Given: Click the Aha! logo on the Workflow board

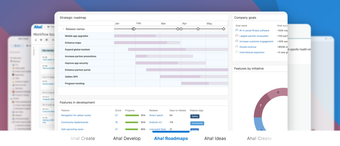Looking at the screenshot, I should coord(38,27).
